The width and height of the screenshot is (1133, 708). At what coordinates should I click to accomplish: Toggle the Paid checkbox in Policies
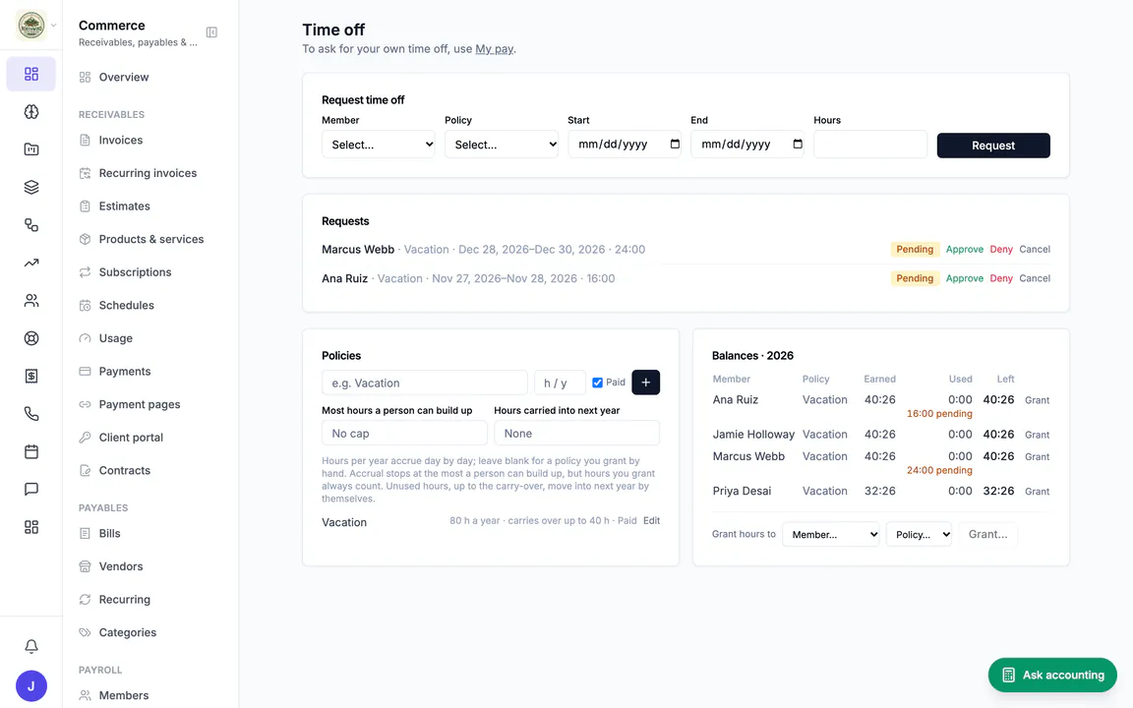point(598,383)
